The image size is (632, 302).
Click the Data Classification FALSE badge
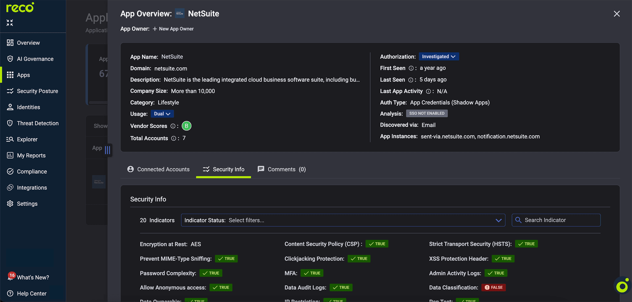tap(493, 288)
